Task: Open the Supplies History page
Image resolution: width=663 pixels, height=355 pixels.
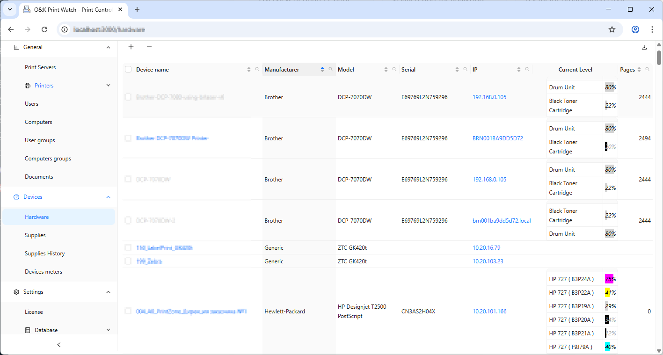Action: pyautogui.click(x=45, y=254)
